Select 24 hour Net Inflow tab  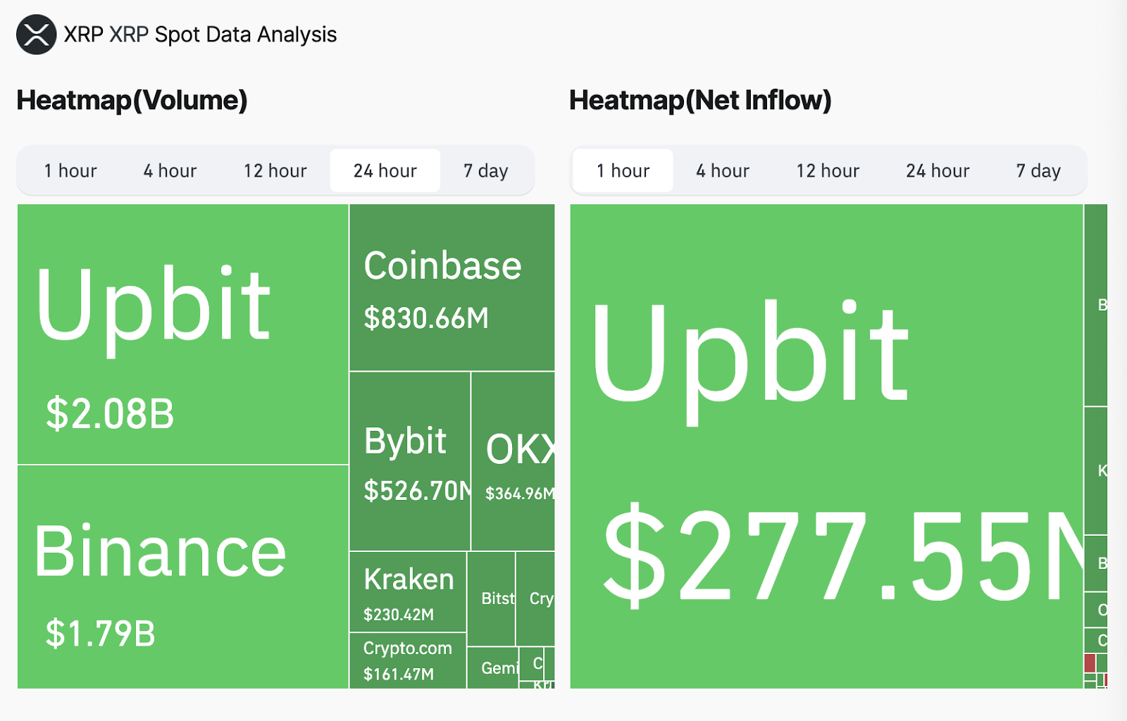point(938,171)
